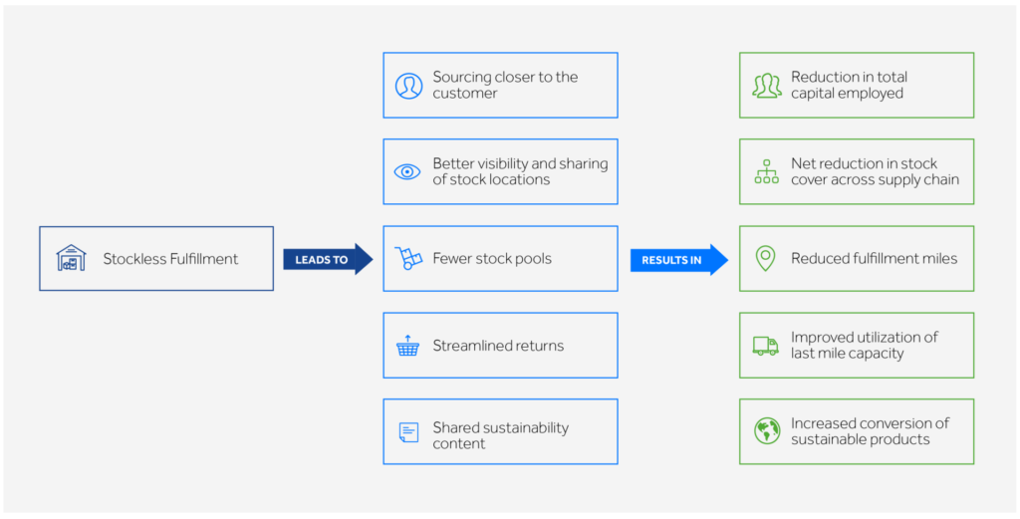Click the warehouse icon beside Stockless Fulfillment

[x=72, y=258]
